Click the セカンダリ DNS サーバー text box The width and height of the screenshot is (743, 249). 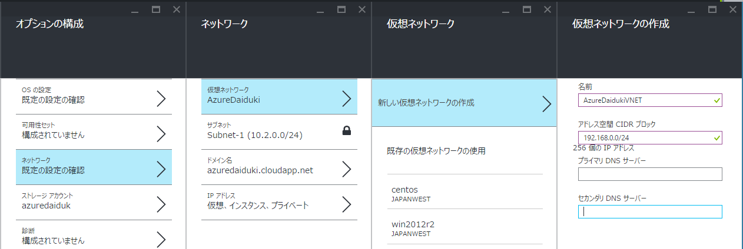[x=650, y=211]
